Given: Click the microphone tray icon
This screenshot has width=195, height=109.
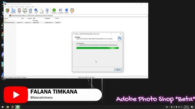Looking at the screenshot, I should pyautogui.click(x=176, y=107).
